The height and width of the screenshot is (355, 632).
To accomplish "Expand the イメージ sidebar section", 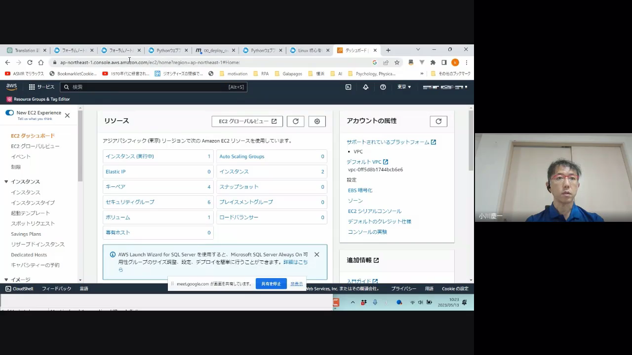I will coord(6,280).
